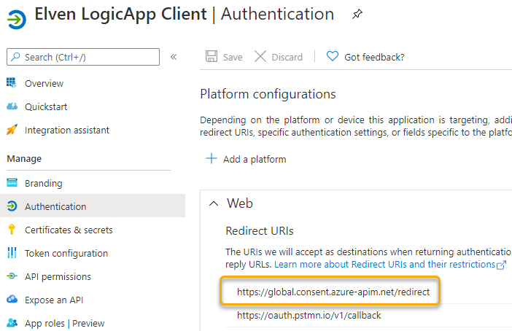Click the plus icon for Add a platform
512x331 pixels.
coord(212,158)
